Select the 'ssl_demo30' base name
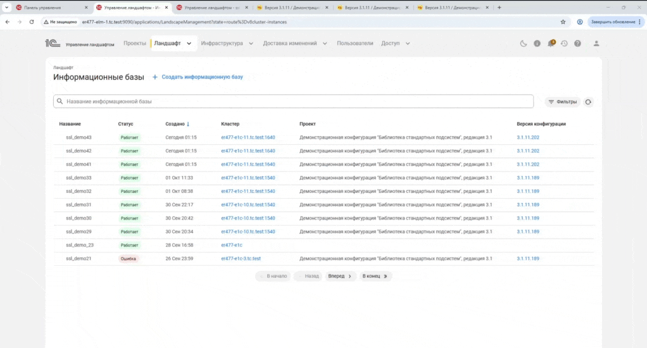This screenshot has height=348, width=647. point(79,218)
